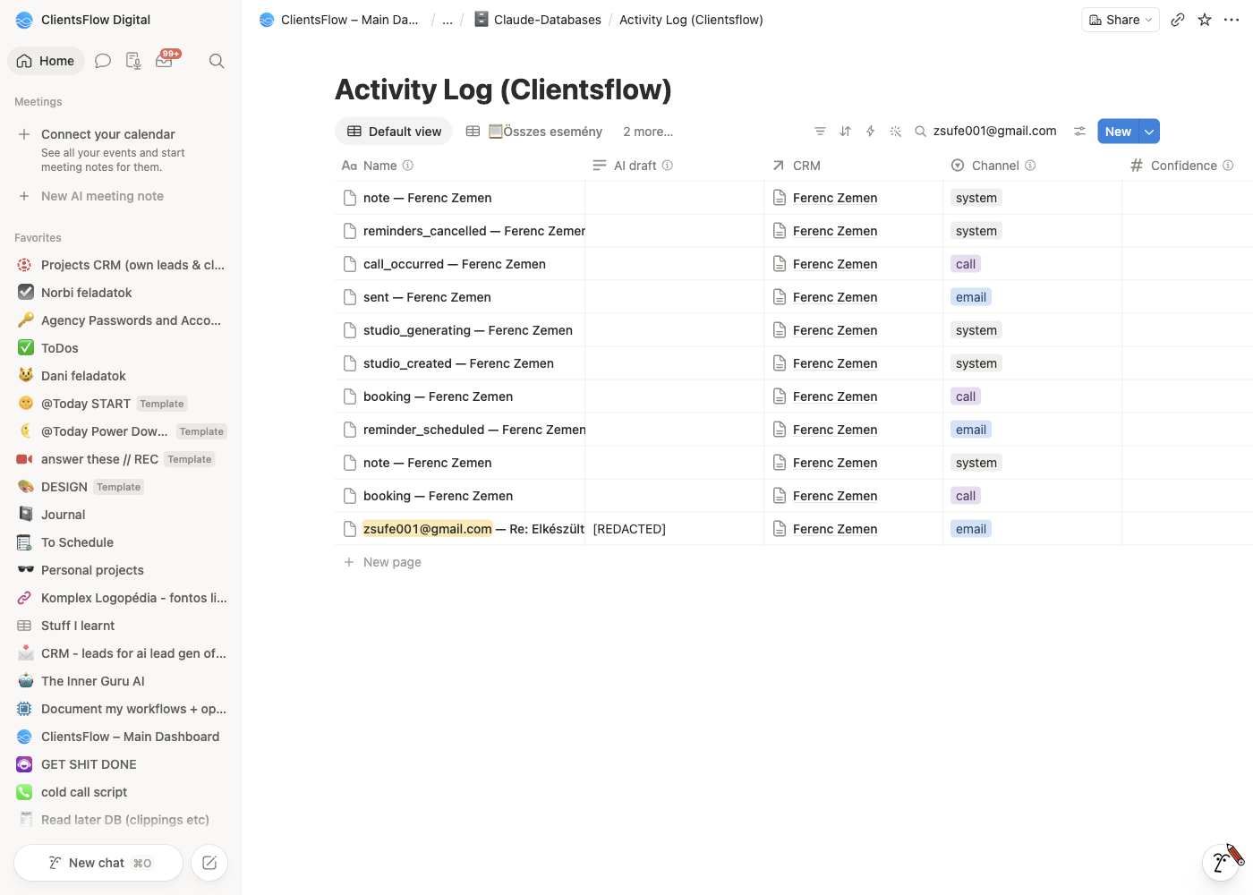Create a New AI meeting note
The height and width of the screenshot is (895, 1253).
click(91, 196)
